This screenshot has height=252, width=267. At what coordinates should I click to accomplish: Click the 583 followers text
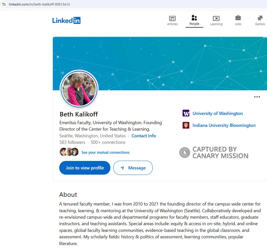(72, 142)
